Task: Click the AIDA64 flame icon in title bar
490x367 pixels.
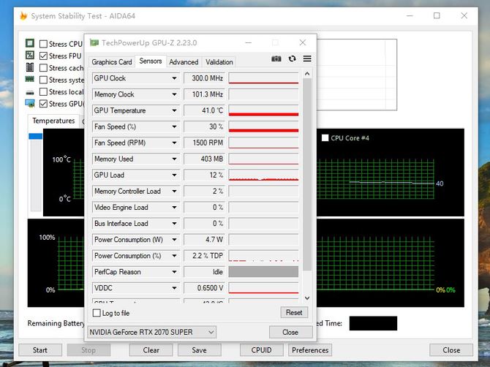Action: (23, 15)
